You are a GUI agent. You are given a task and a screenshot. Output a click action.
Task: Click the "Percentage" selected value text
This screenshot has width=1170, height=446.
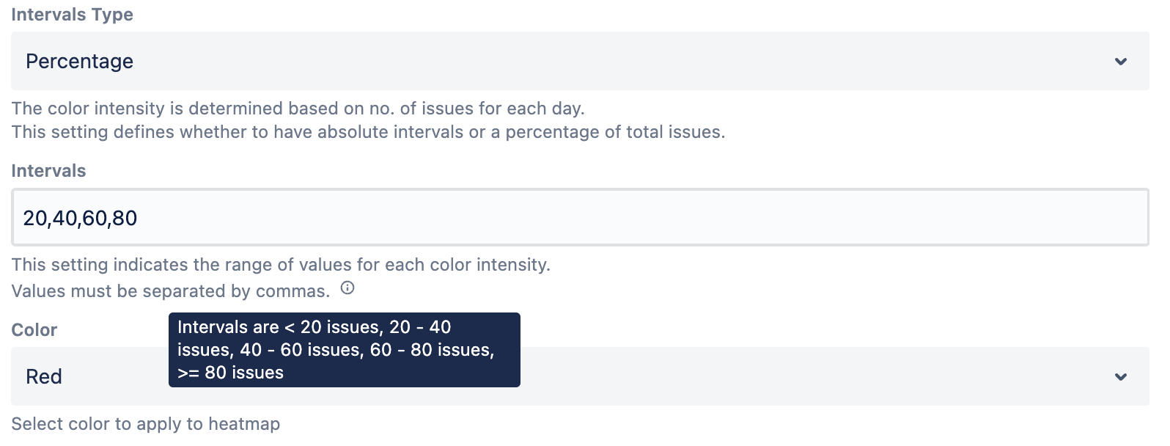(x=79, y=62)
